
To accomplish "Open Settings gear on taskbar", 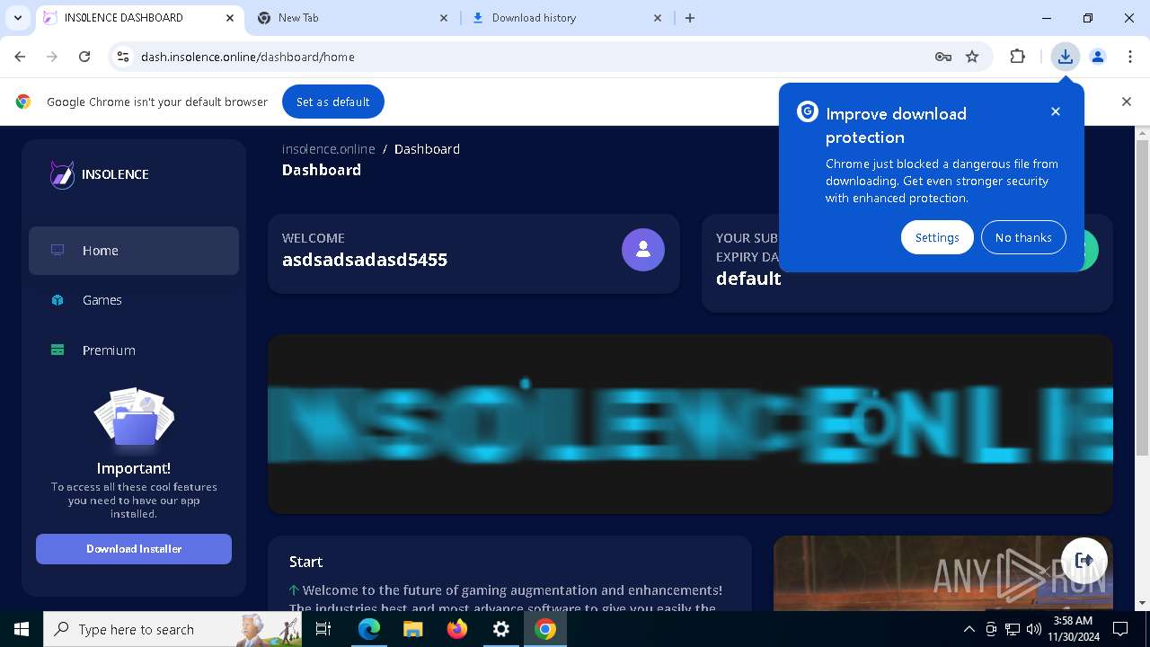I will tap(501, 629).
